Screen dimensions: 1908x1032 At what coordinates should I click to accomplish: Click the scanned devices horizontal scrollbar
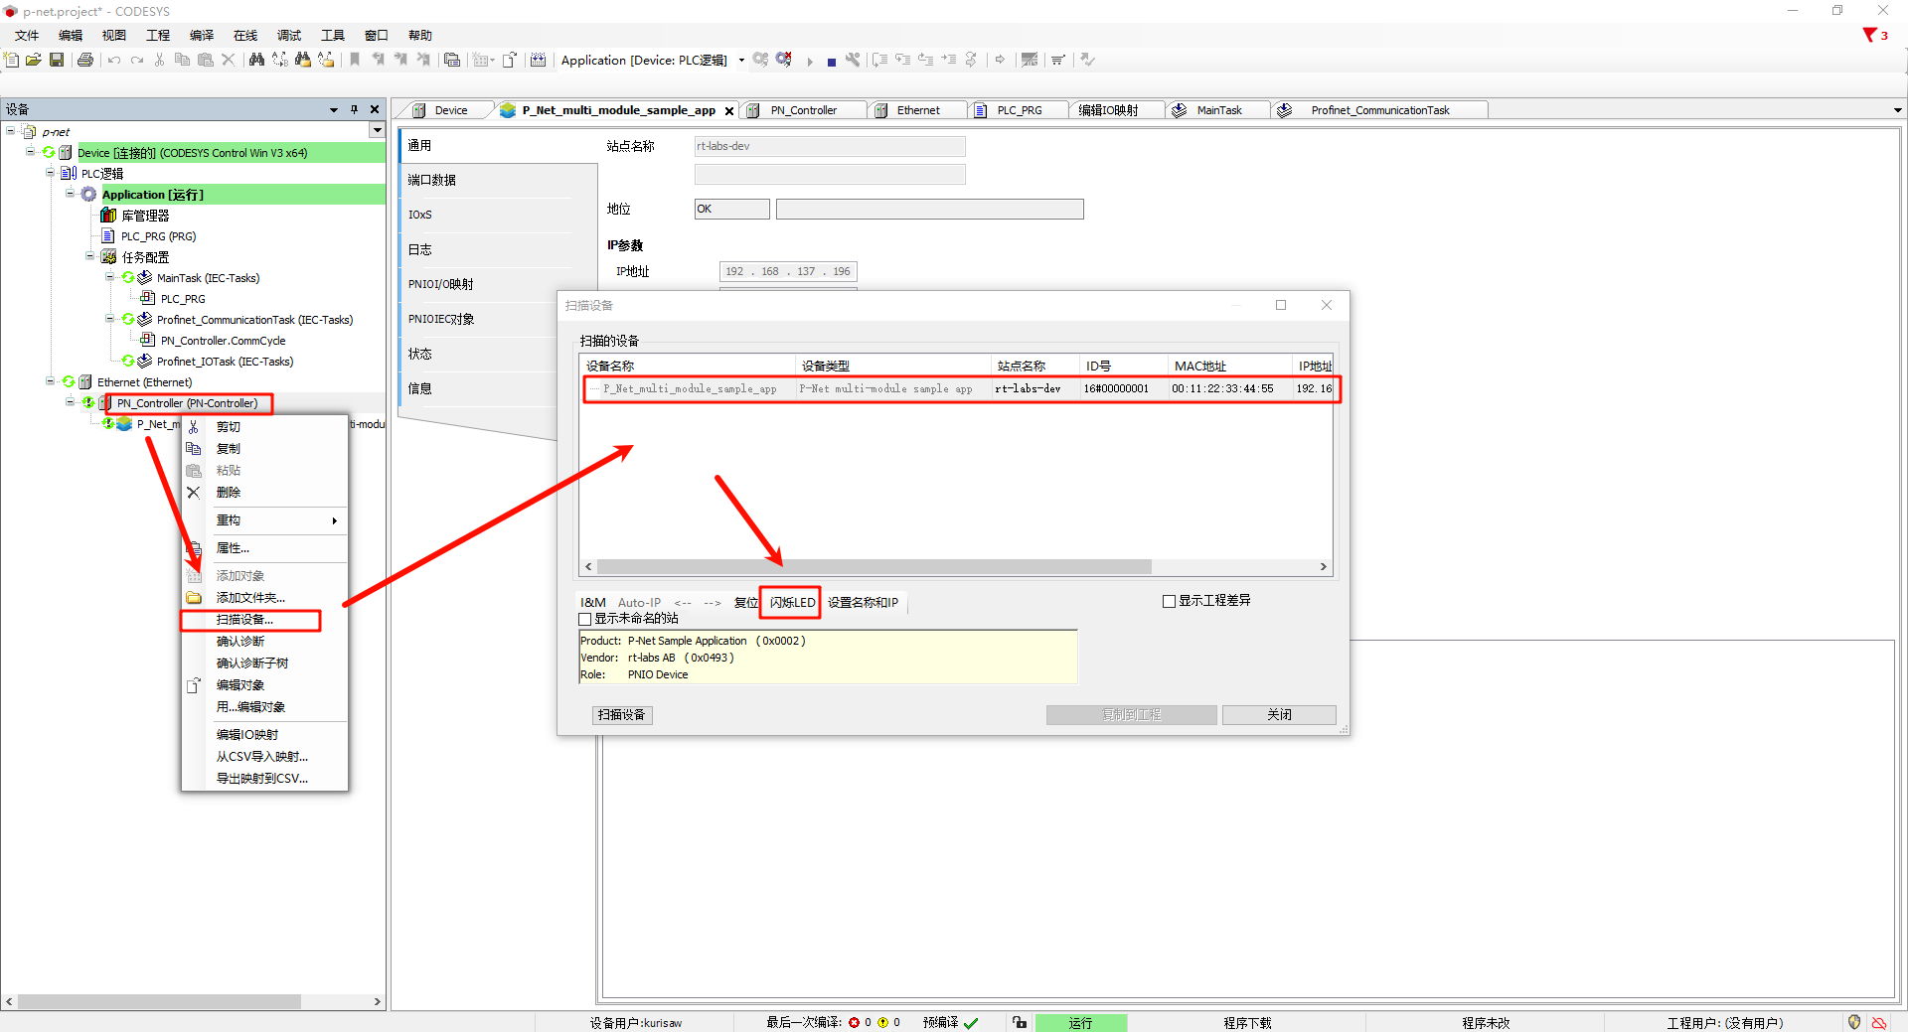pyautogui.click(x=874, y=567)
